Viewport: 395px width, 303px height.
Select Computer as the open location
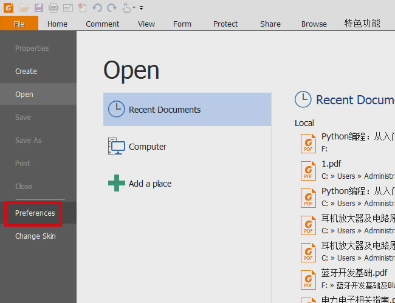click(147, 147)
